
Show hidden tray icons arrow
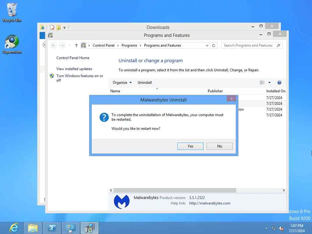point(266,228)
